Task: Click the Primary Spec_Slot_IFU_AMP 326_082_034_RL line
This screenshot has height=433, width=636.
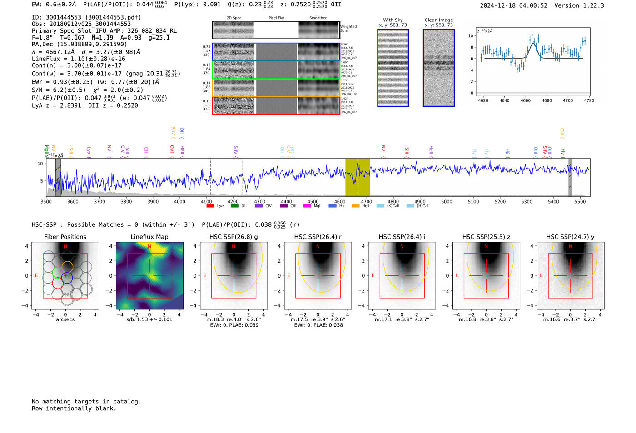Action: pos(104,31)
